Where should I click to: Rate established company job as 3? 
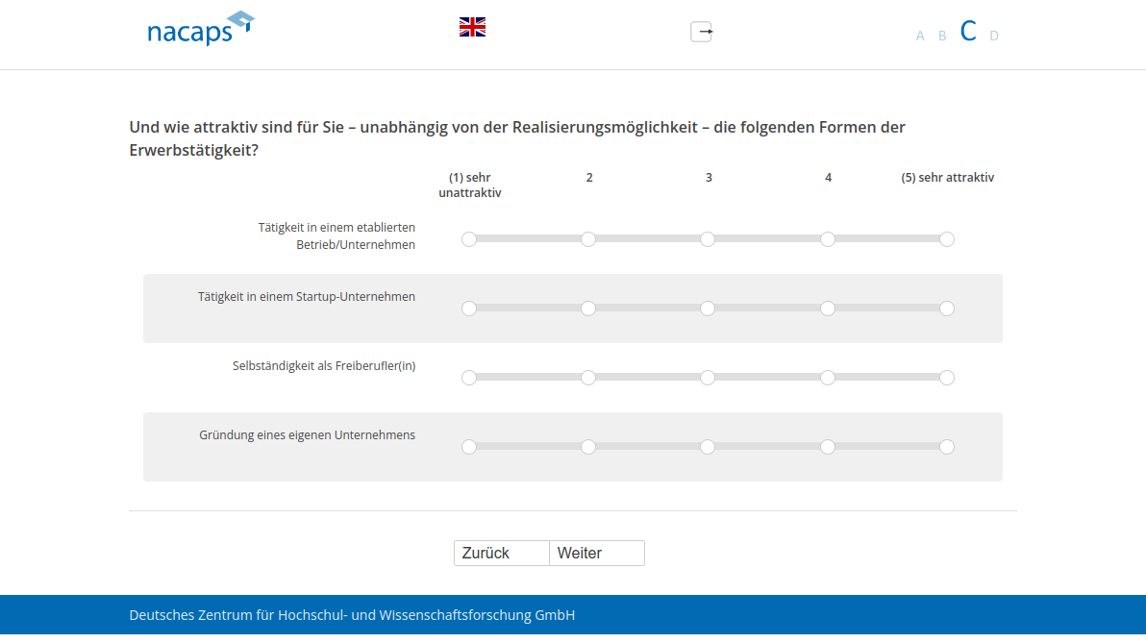[x=708, y=239]
